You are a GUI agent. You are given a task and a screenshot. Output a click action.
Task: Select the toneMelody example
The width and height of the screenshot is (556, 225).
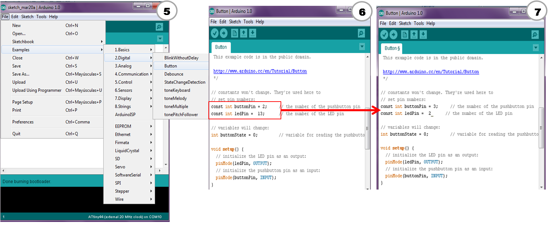tap(181, 99)
